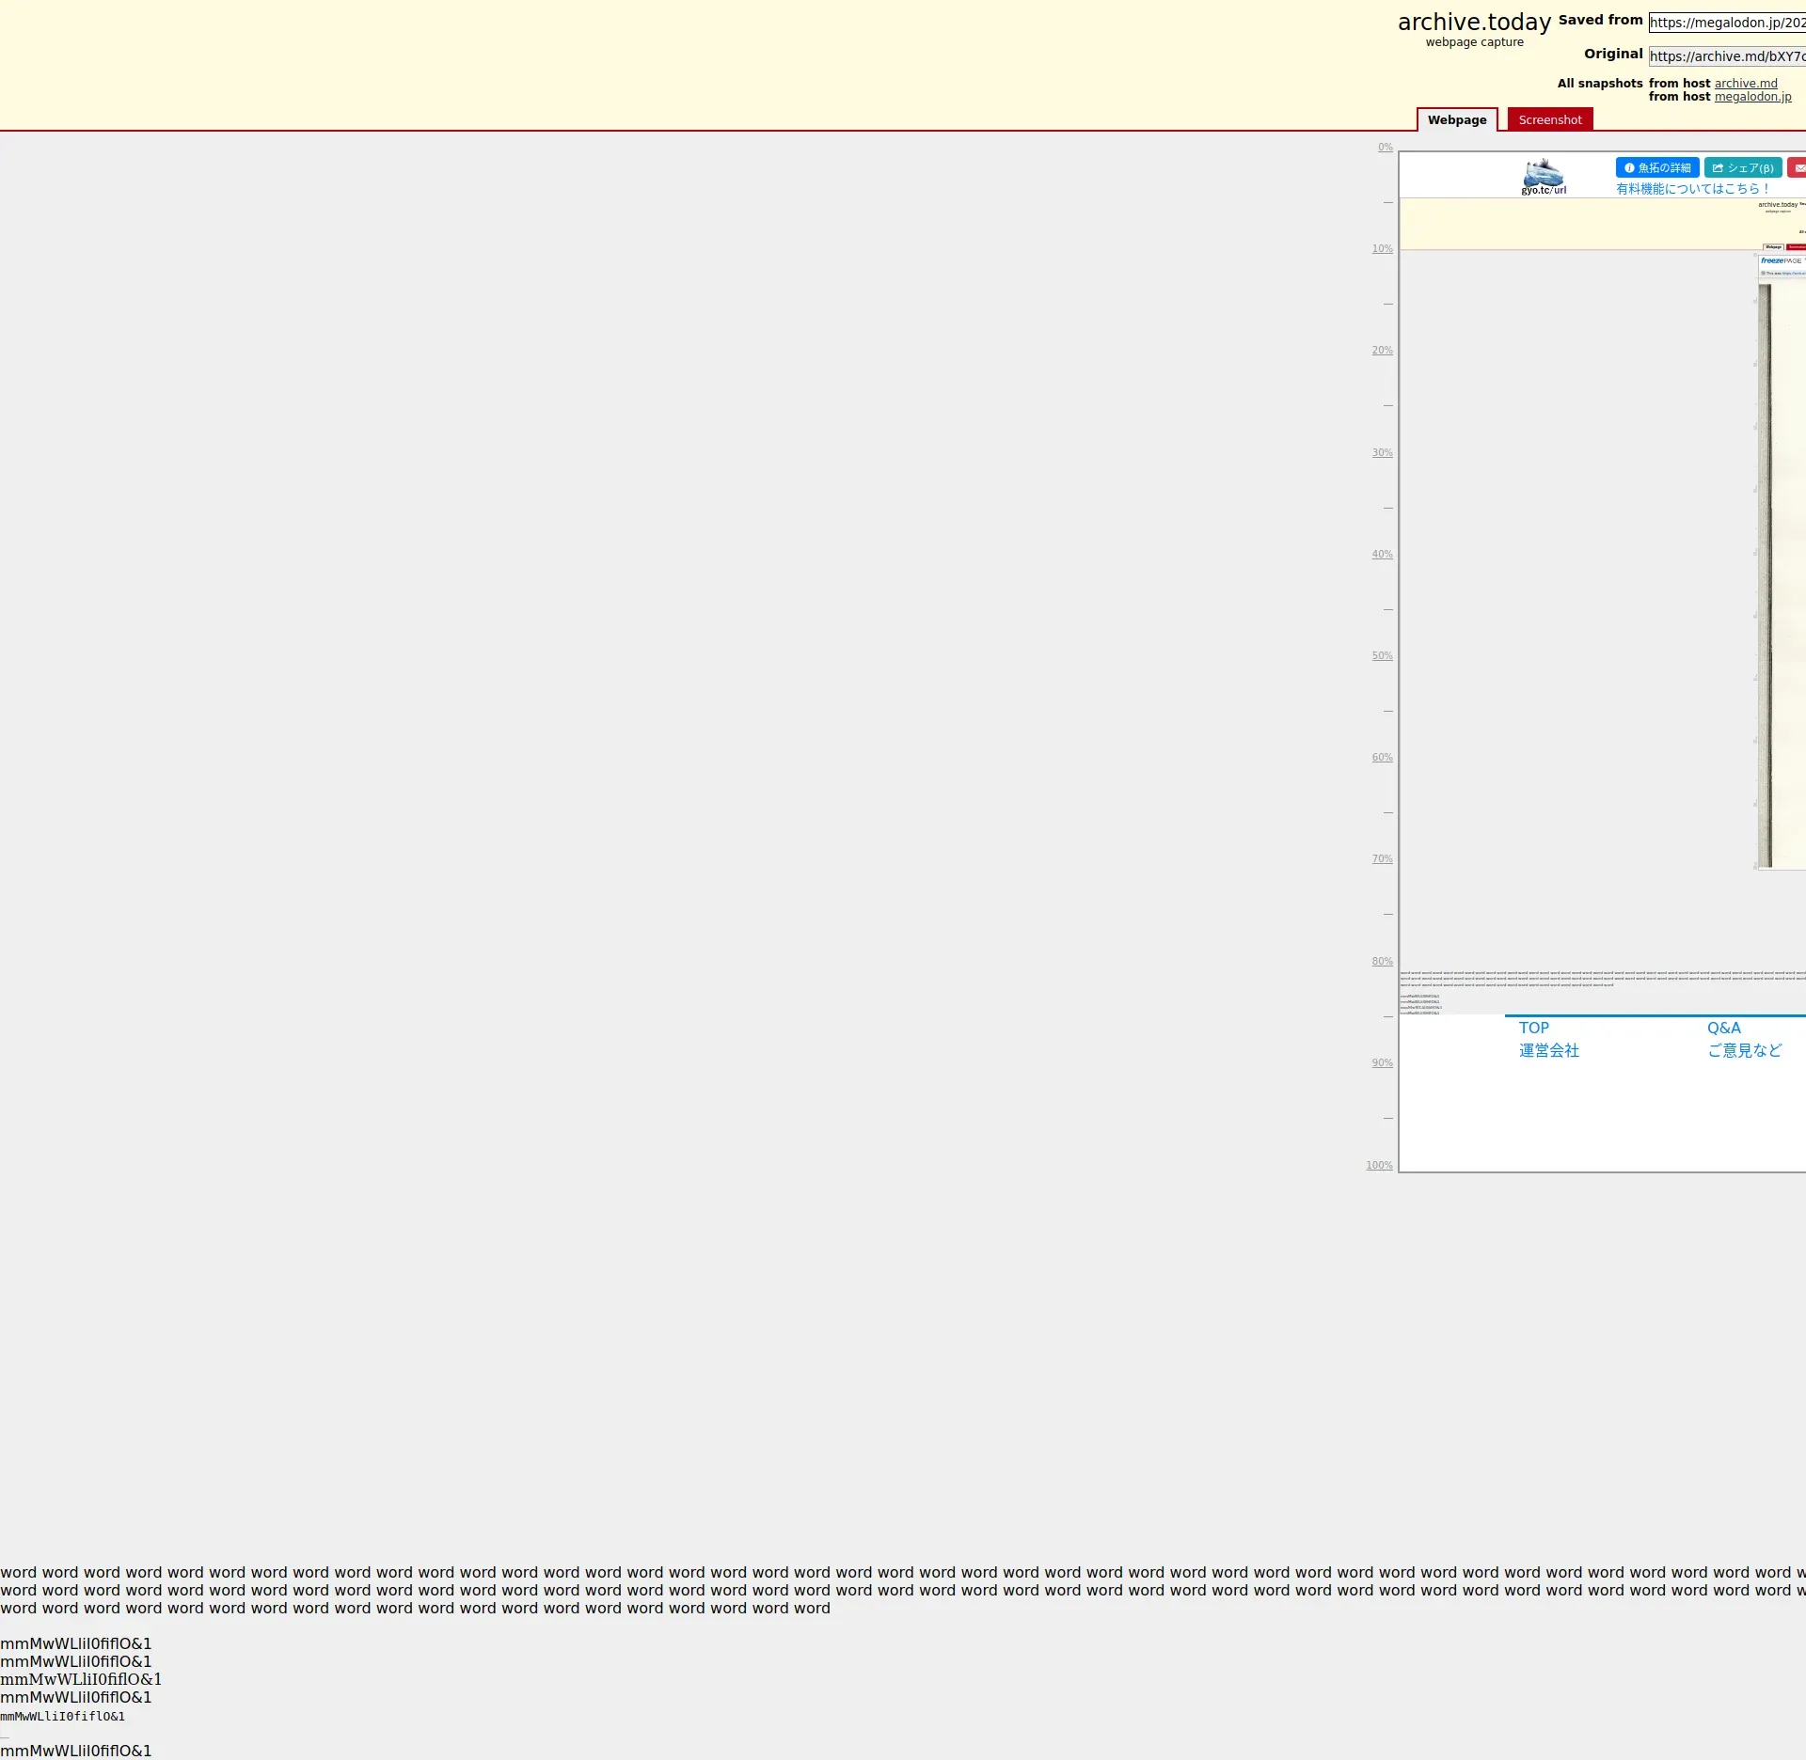Click the freezePAGE logo in nested capture
Screen dimensions: 1806x1760
coord(1780,260)
